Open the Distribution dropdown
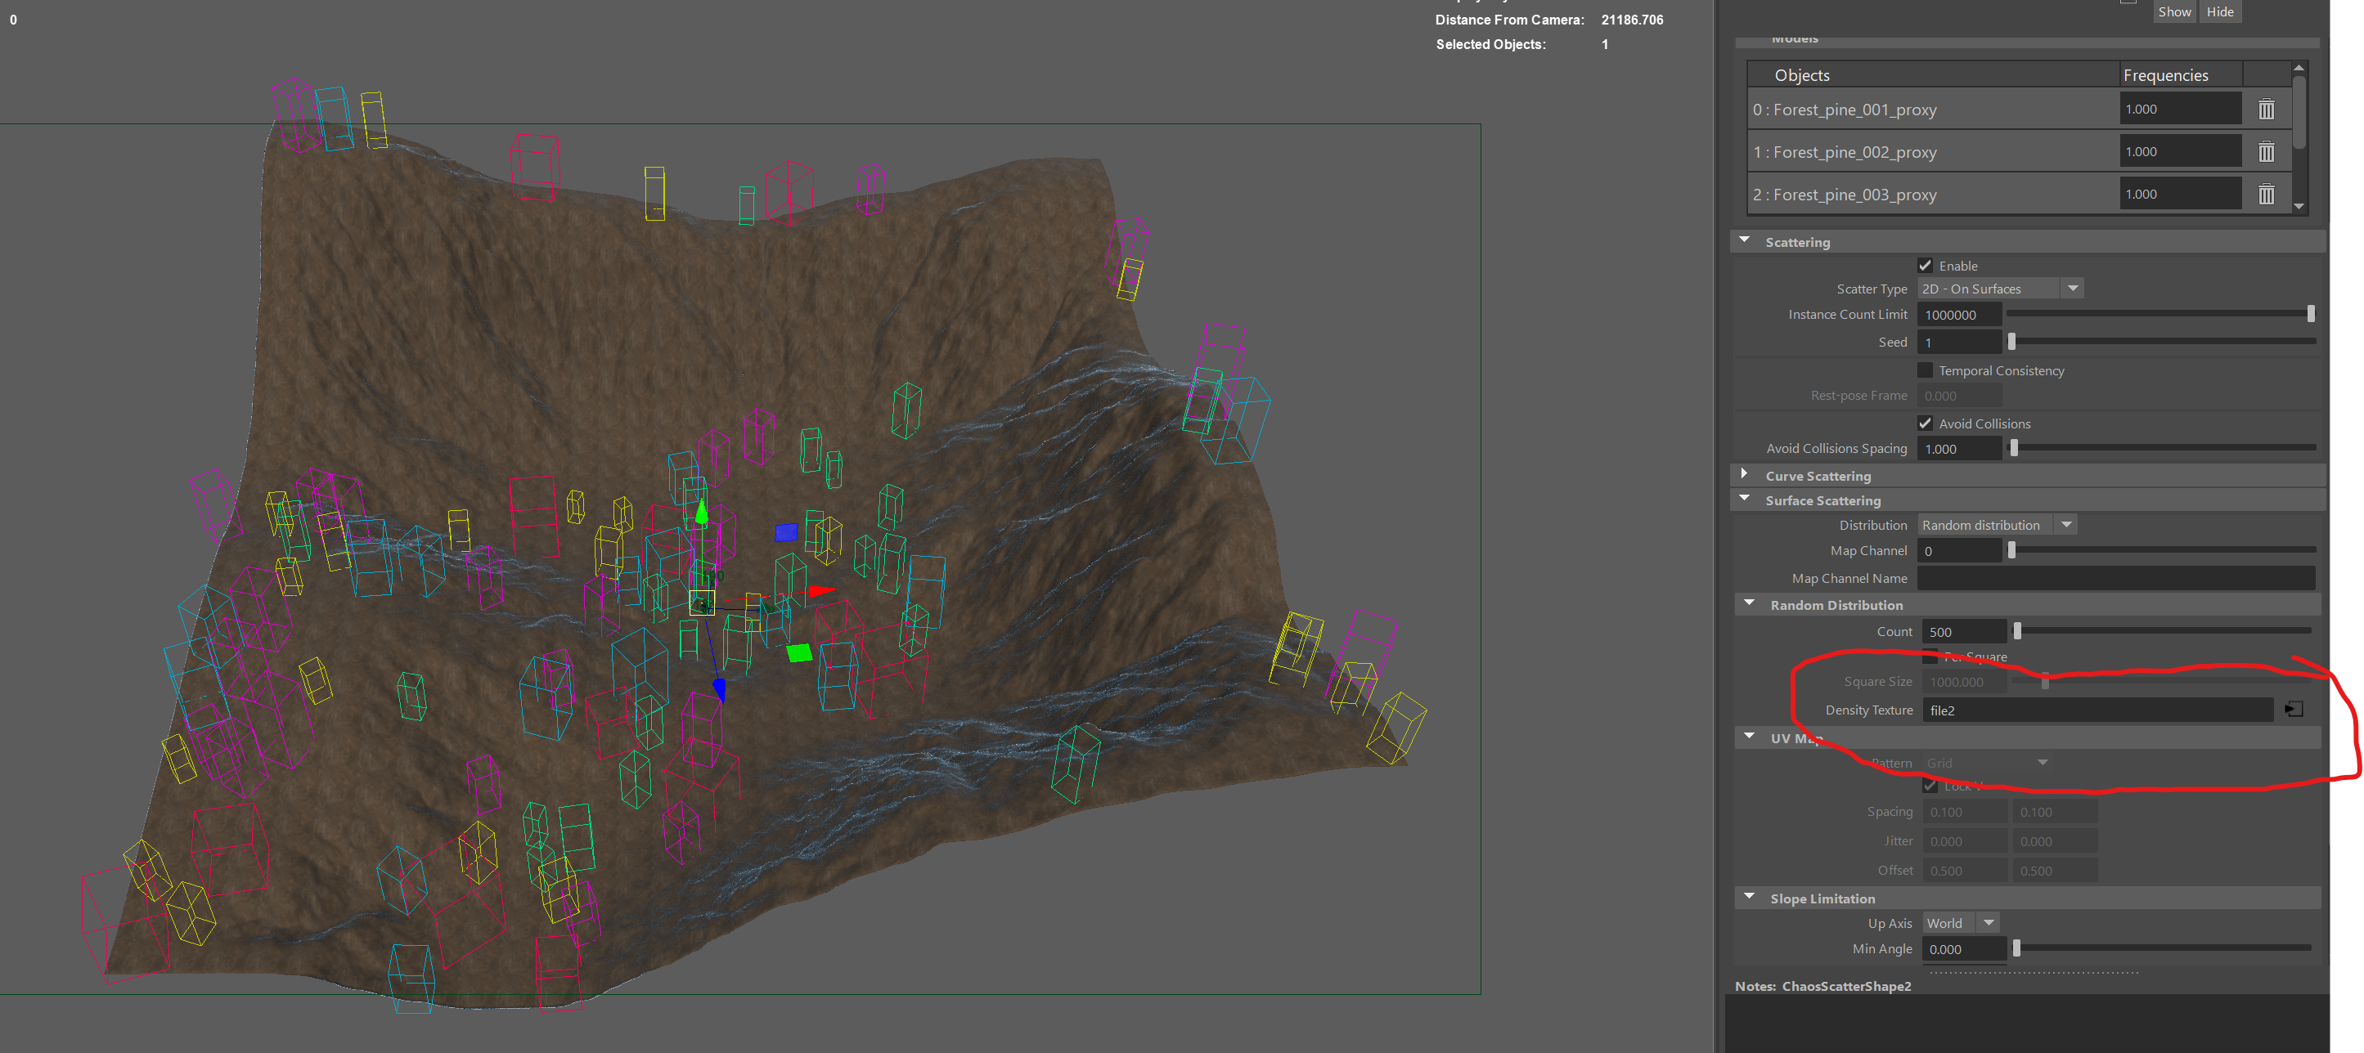The height and width of the screenshot is (1053, 2364). pos(1997,525)
